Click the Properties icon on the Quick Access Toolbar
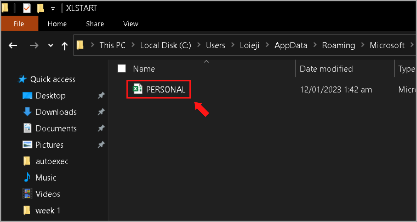Viewport: 417px width, 222px height. point(27,8)
